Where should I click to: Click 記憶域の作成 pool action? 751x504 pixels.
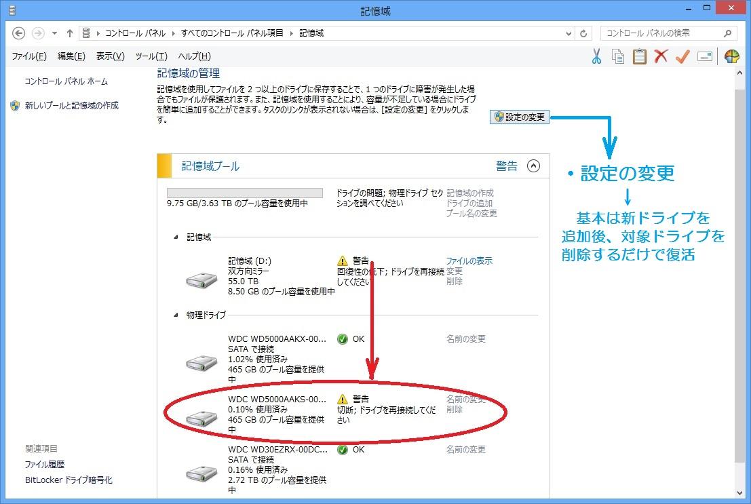[470, 193]
